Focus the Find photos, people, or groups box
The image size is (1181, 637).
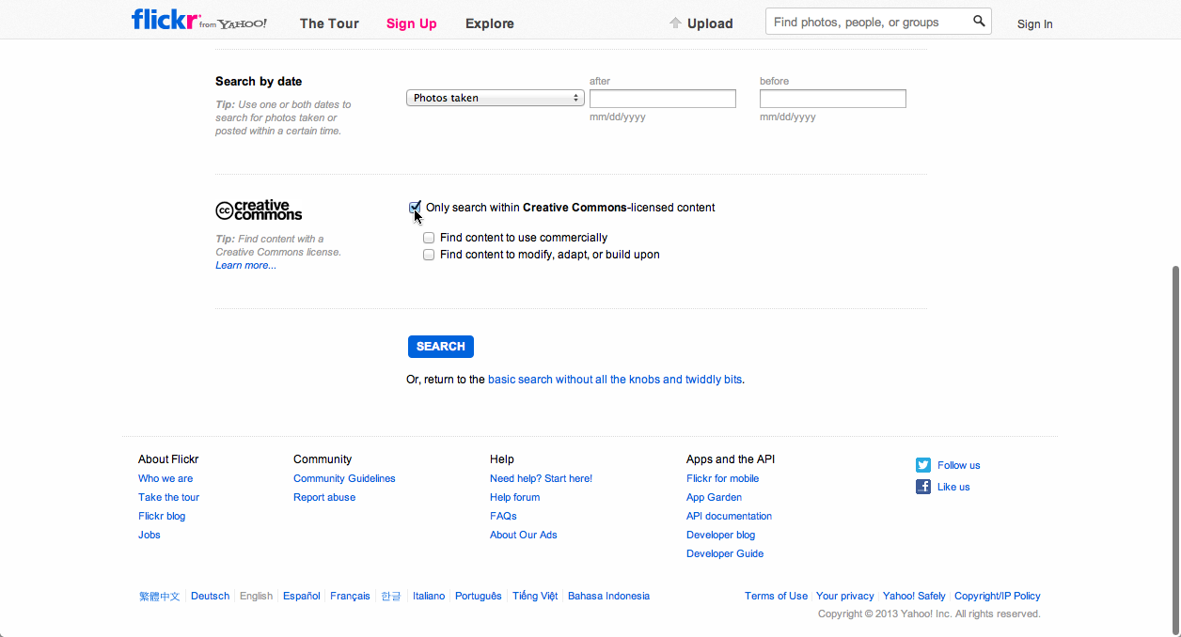point(869,22)
